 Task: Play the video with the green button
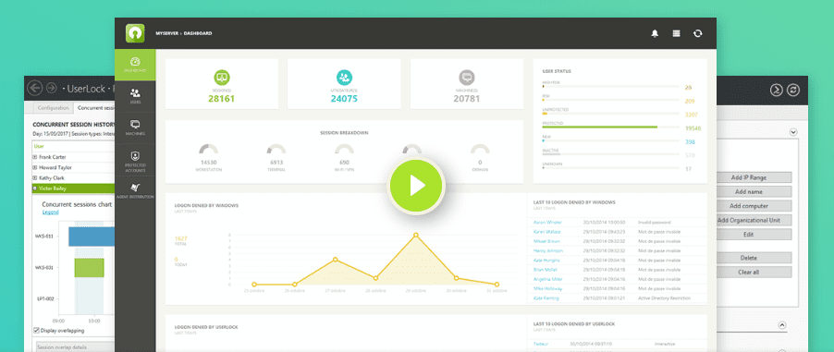pos(416,186)
